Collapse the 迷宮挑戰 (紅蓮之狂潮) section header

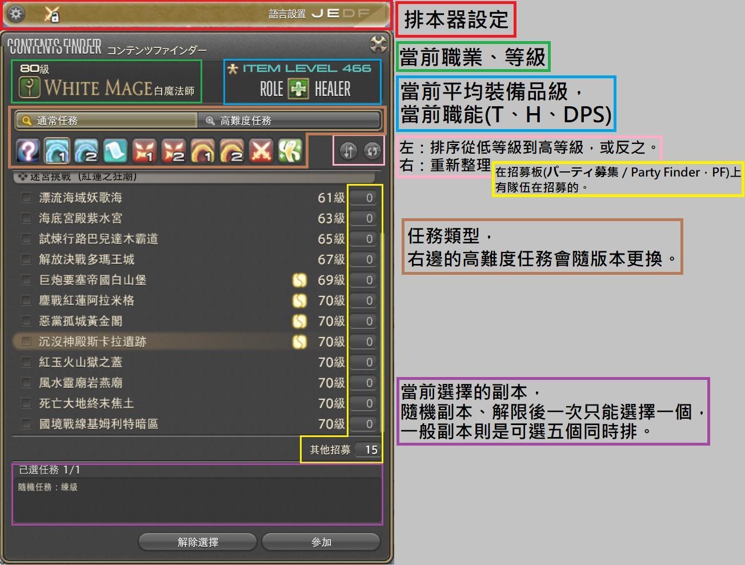[x=194, y=177]
